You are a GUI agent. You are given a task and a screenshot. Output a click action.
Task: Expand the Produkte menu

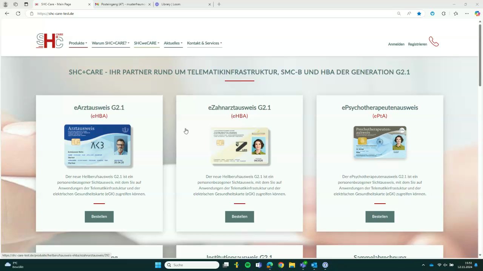78,43
